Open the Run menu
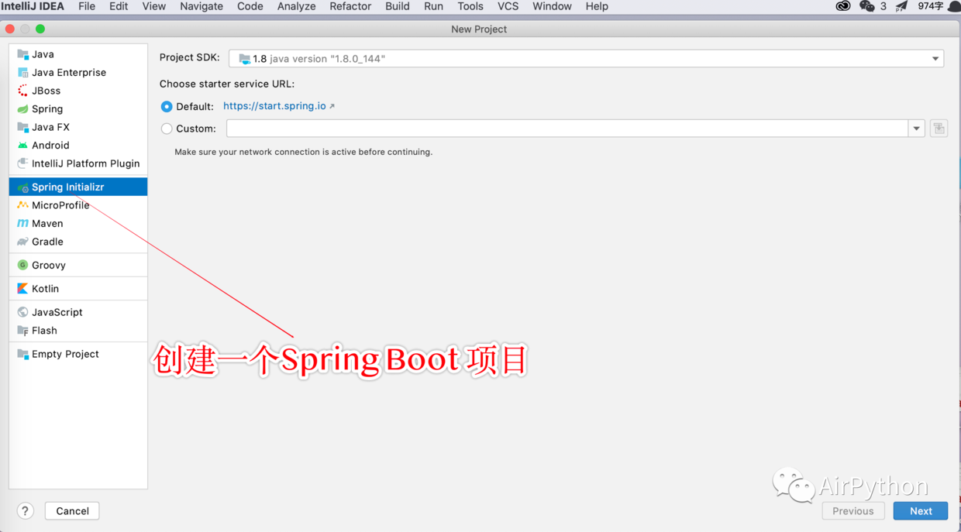The width and height of the screenshot is (961, 532). point(434,6)
